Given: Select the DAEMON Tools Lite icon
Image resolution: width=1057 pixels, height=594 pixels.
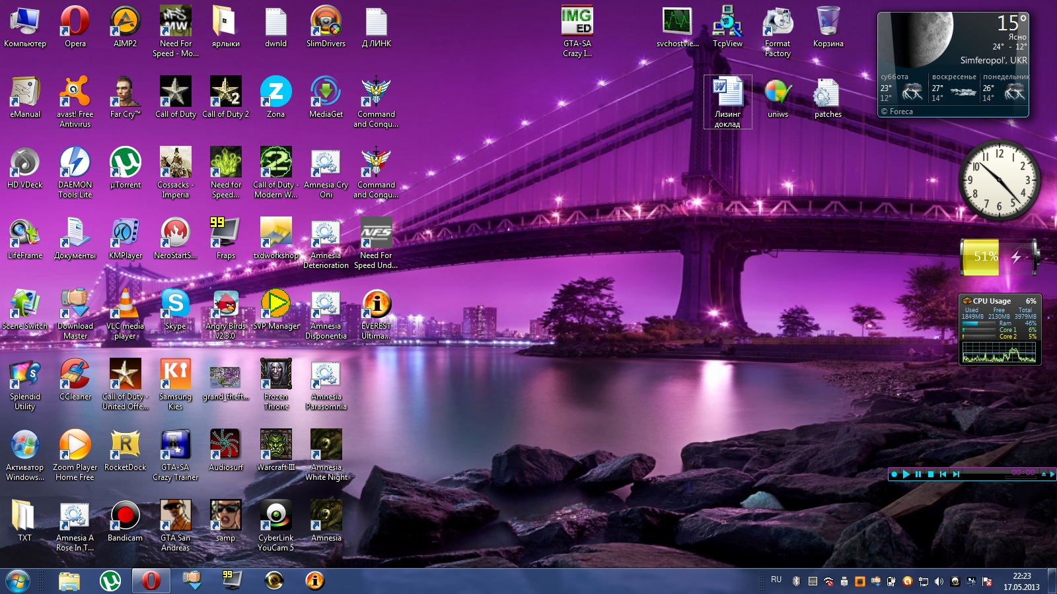Looking at the screenshot, I should (x=75, y=173).
